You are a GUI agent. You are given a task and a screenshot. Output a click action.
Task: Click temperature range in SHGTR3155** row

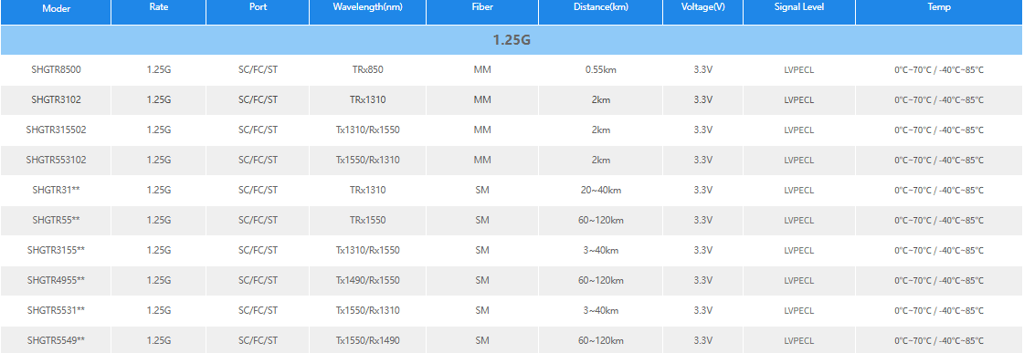pos(939,250)
